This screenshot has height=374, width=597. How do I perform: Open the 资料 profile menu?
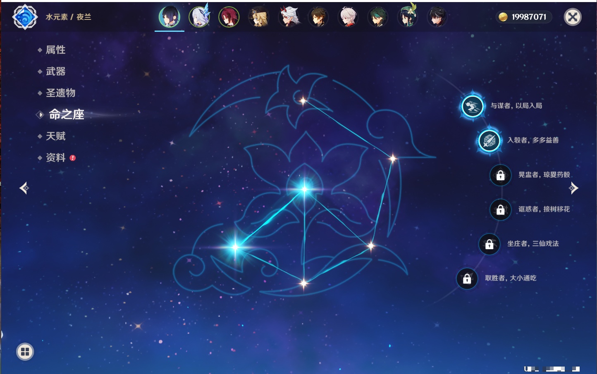[x=55, y=157]
